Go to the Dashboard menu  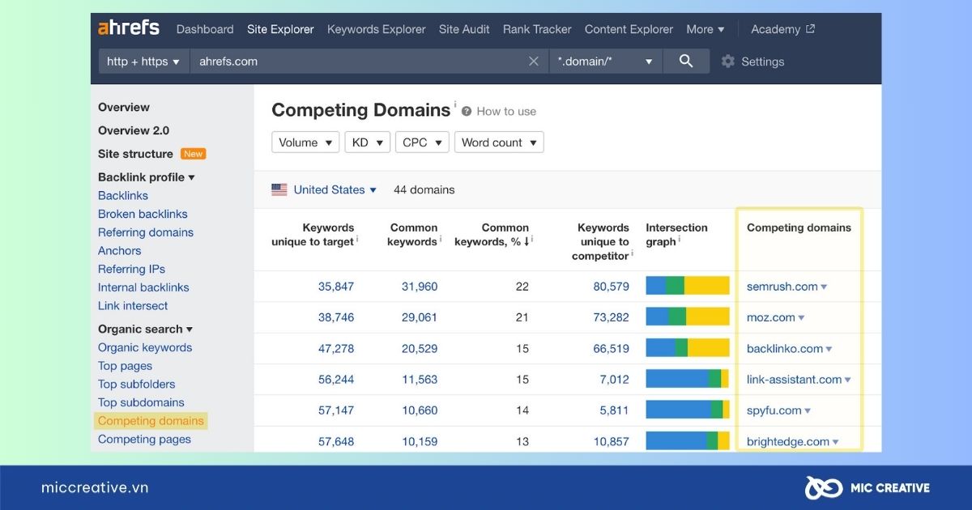click(205, 29)
